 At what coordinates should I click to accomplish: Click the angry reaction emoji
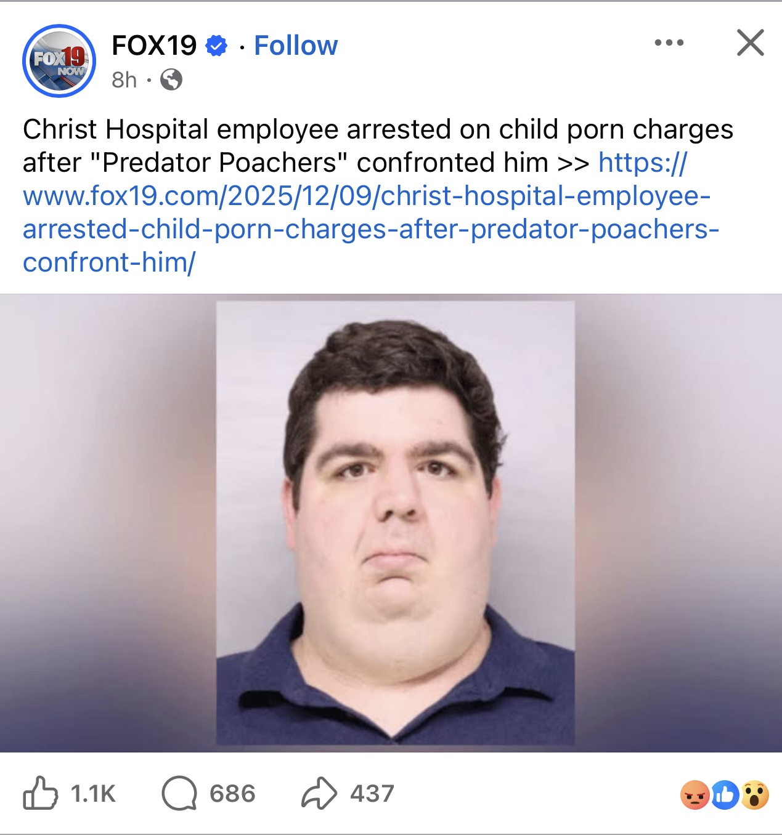[694, 795]
